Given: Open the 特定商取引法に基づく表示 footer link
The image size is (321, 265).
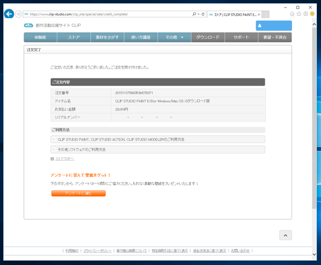Looking at the screenshot, I should click(170, 251).
